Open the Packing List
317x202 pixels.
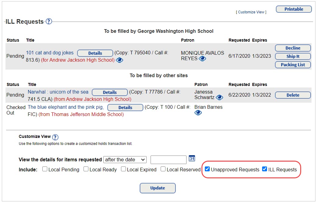pos(293,65)
